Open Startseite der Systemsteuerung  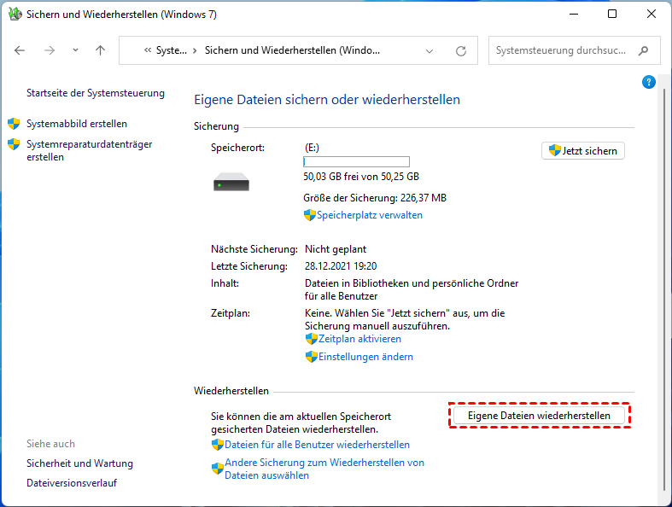[96, 93]
